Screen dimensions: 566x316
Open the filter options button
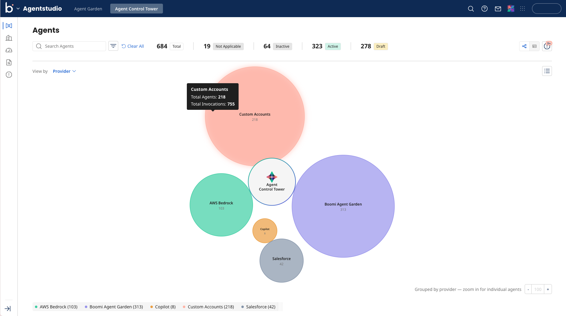pos(113,46)
